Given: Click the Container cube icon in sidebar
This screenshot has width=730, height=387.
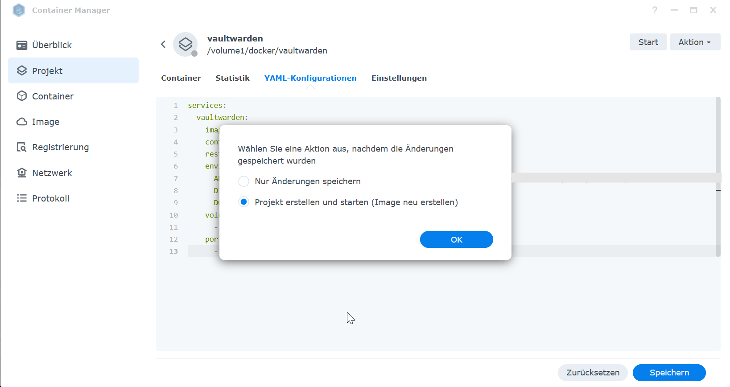Looking at the screenshot, I should [21, 96].
